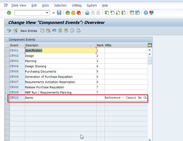Click the table scroll up arrow
This screenshot has height=141, width=183.
[x=150, y=50]
